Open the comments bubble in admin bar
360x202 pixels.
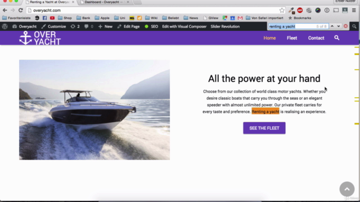coord(89,26)
